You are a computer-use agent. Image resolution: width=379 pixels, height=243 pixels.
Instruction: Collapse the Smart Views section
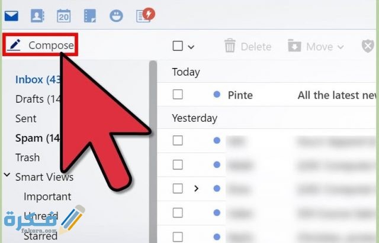(7, 174)
